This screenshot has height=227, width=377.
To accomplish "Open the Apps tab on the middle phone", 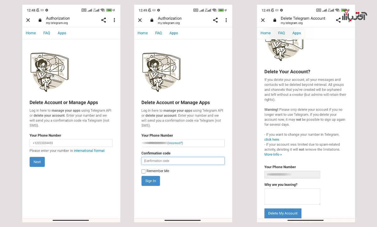I will [173, 33].
